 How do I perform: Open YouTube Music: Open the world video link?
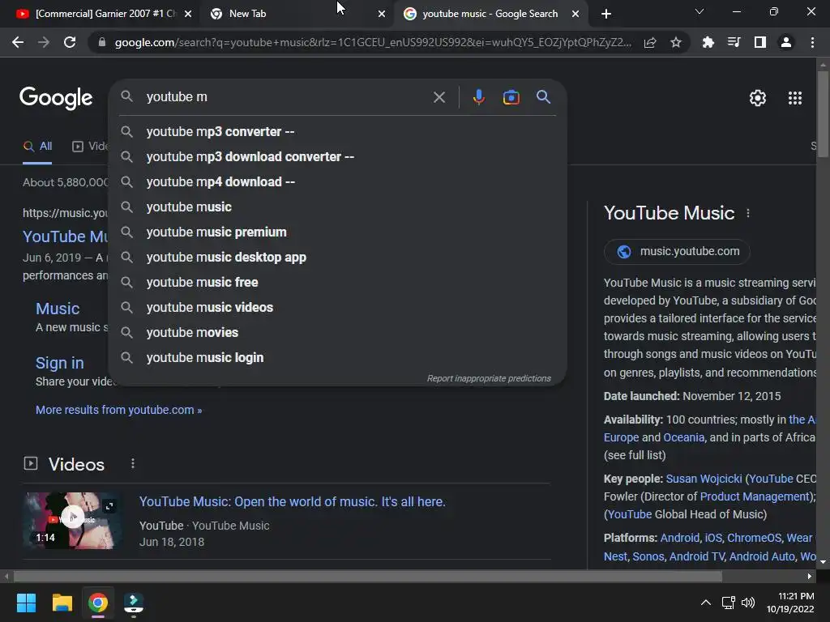[x=292, y=501]
